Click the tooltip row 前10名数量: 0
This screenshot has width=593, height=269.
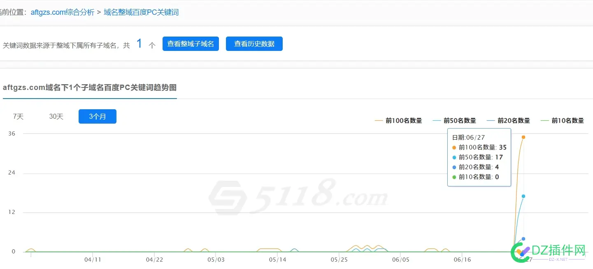click(475, 177)
